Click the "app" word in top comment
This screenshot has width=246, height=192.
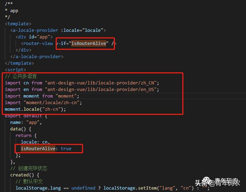pyautogui.click(x=14, y=11)
